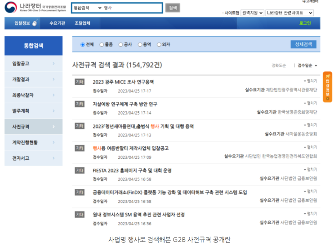Screen dimensions: 334x246
Task: Click date 2023/04/25 17:17
Action: point(134,91)
